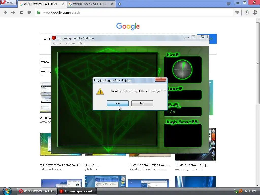Click the blue Google search button
This screenshot has height=195, width=260.
[213, 39]
